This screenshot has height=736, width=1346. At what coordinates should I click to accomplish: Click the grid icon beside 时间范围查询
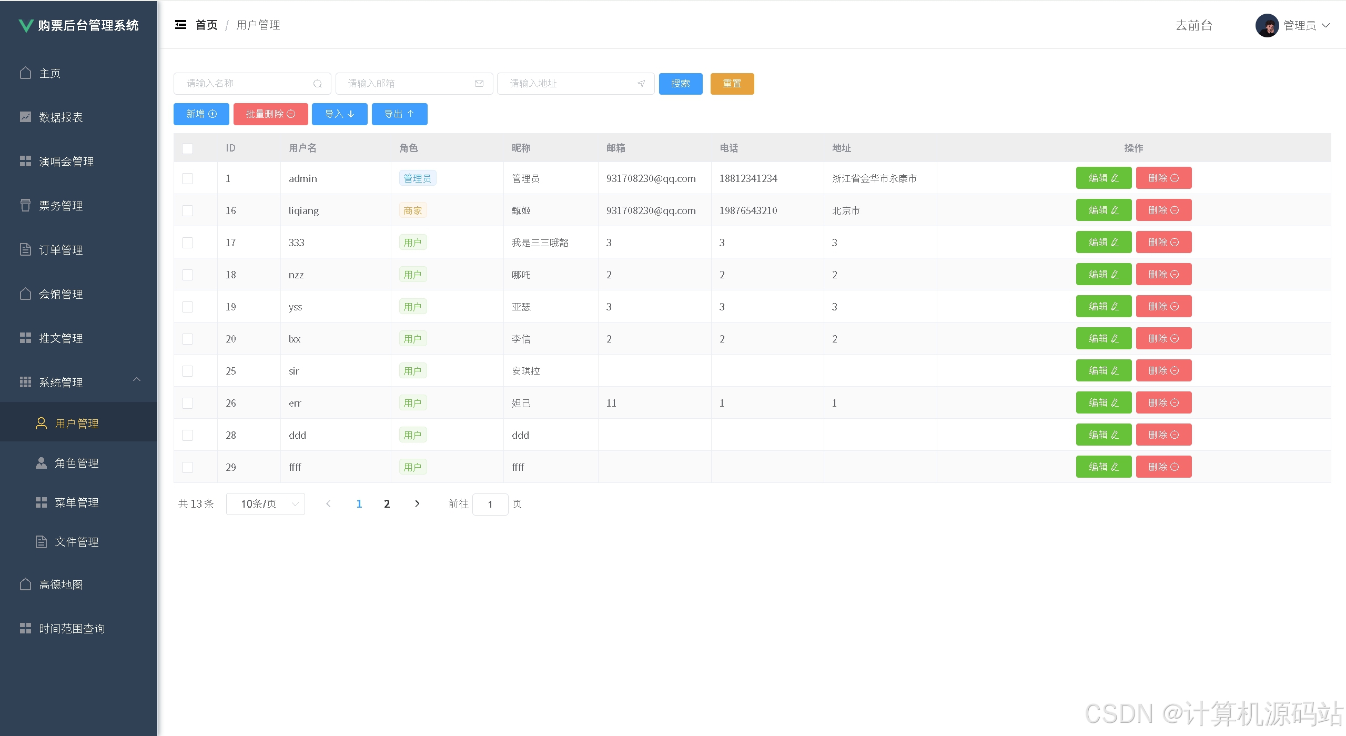click(25, 628)
